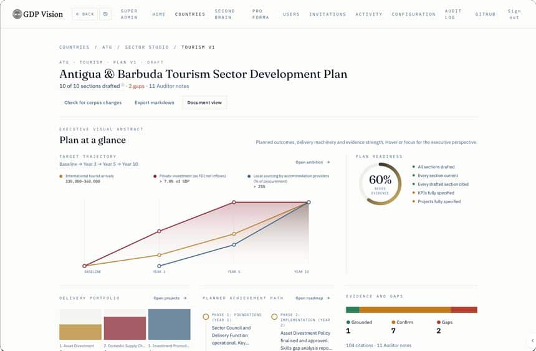Select Private investment legend dot
The width and height of the screenshot is (536, 351).
point(155,176)
